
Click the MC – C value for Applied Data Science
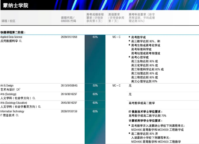(x=116, y=37)
